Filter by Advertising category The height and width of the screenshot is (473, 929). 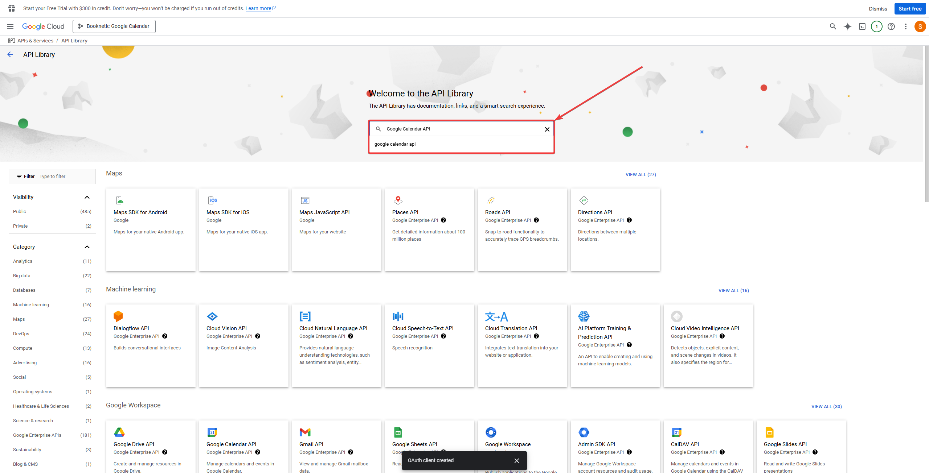[52, 363]
